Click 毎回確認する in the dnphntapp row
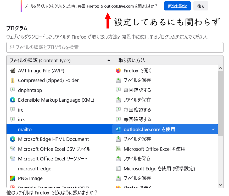 pyautogui.click(x=137, y=90)
